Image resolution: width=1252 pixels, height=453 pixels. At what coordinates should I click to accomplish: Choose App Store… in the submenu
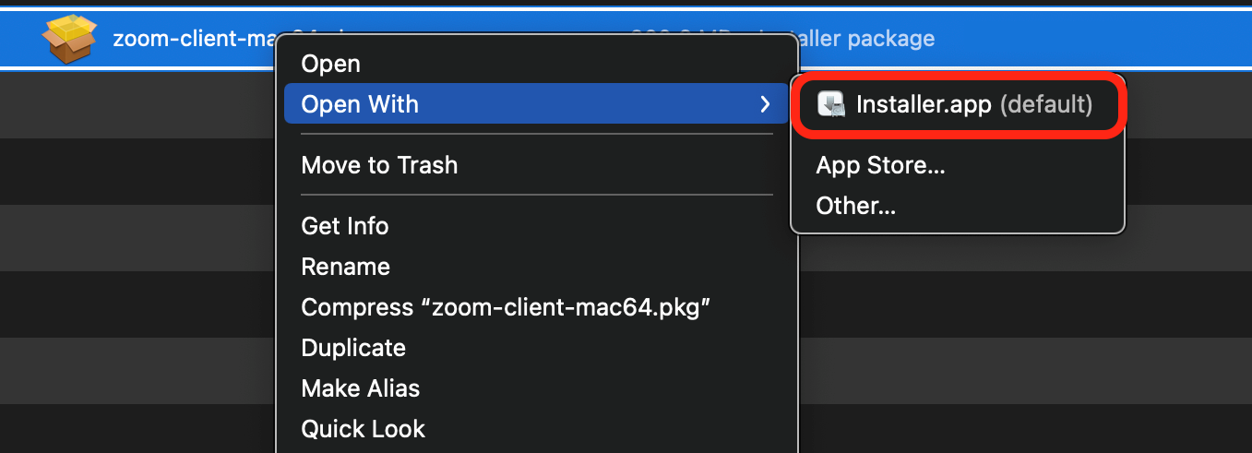pos(958,165)
